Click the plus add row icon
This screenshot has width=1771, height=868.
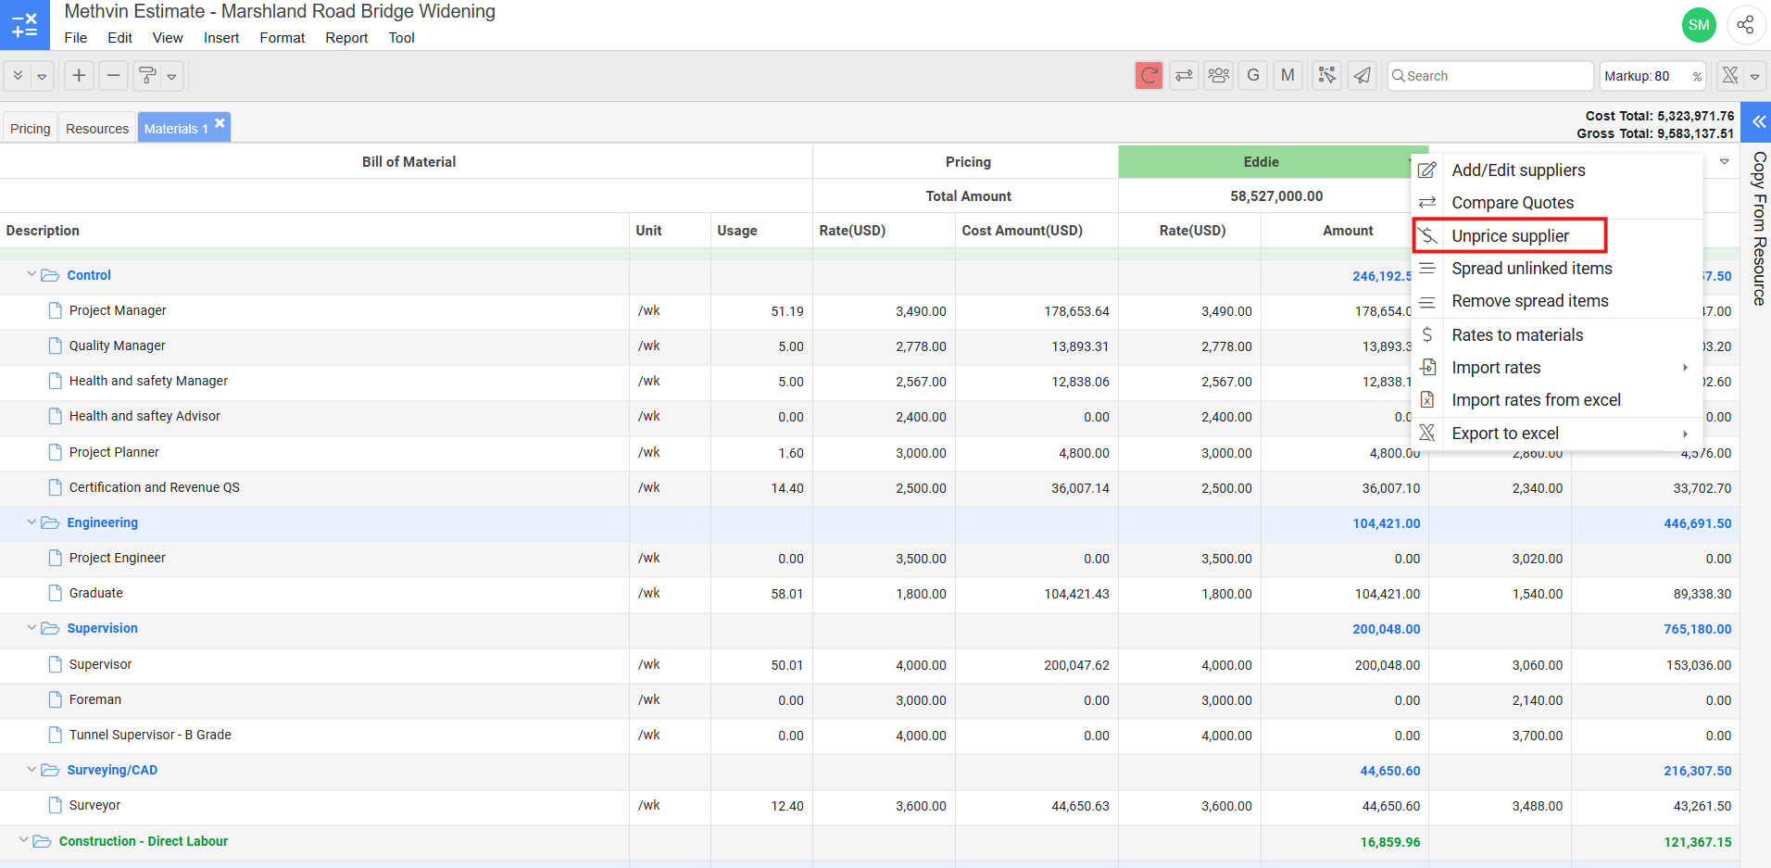[80, 76]
